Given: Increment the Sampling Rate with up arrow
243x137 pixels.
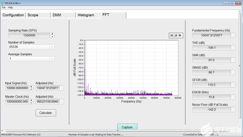Looking at the screenshot, I should click(52, 34).
